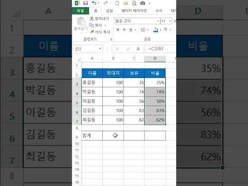Viewport: 248px width, 186px height.
Task: Click the 붙여넣기 (Paste) clipboard icon
Action: coord(81,22)
